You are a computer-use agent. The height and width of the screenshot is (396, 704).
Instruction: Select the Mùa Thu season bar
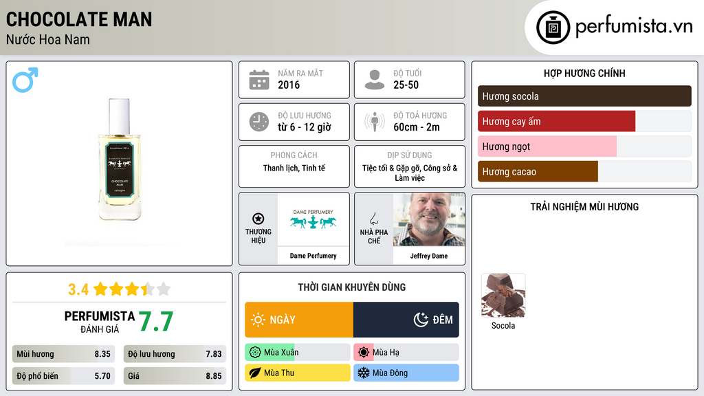tap(297, 373)
